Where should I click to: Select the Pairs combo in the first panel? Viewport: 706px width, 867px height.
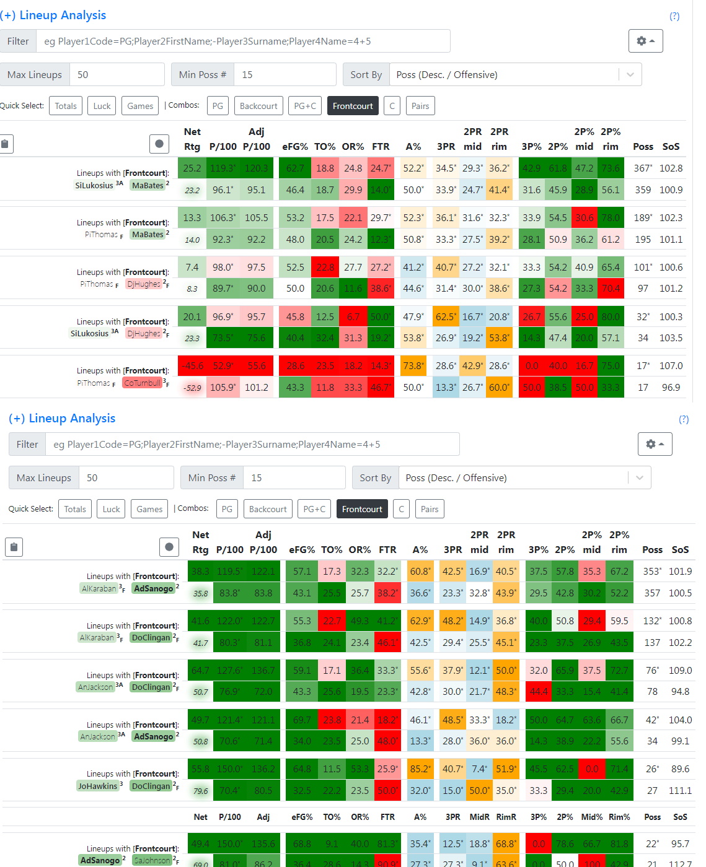point(420,106)
